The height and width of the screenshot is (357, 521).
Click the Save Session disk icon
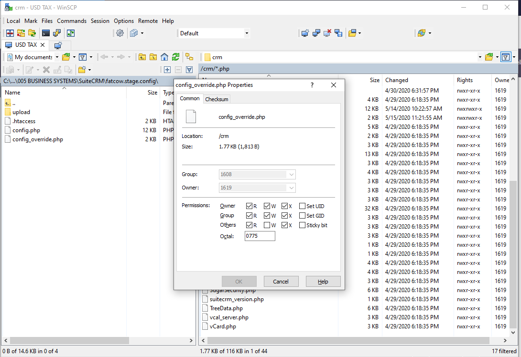338,33
